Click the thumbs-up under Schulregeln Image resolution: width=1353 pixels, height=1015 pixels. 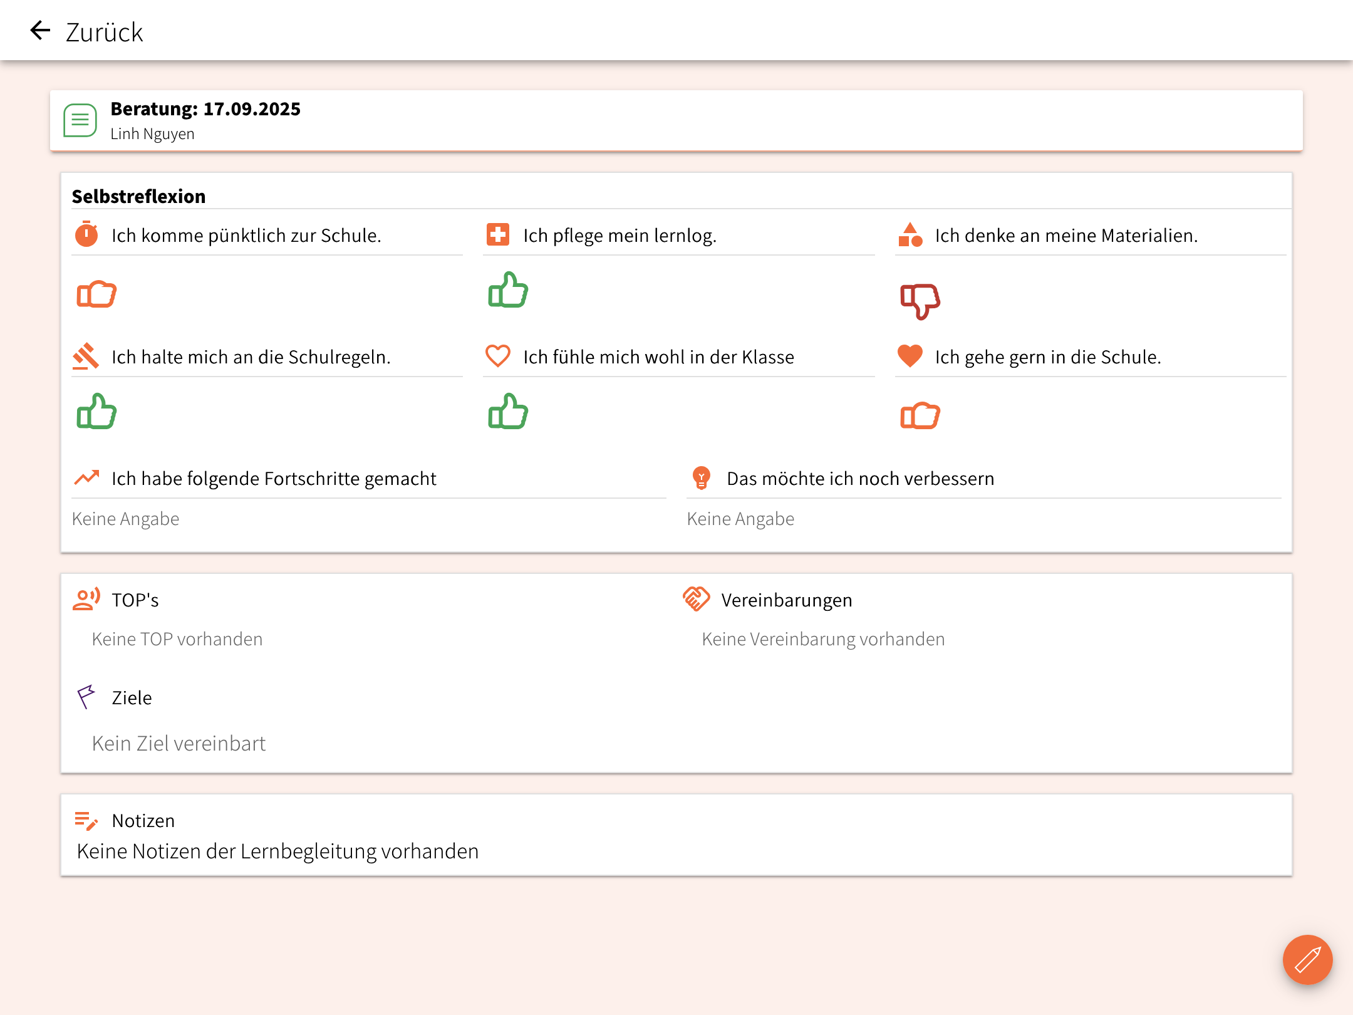[x=96, y=412]
